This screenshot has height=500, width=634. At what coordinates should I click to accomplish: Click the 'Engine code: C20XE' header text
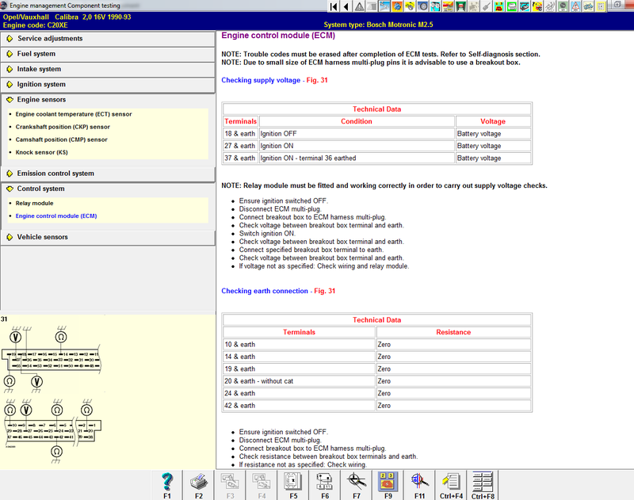pyautogui.click(x=35, y=25)
